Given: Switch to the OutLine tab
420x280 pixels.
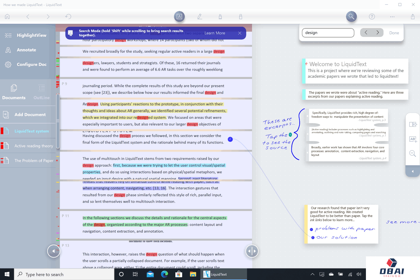Looking at the screenshot, I should 41,92.
